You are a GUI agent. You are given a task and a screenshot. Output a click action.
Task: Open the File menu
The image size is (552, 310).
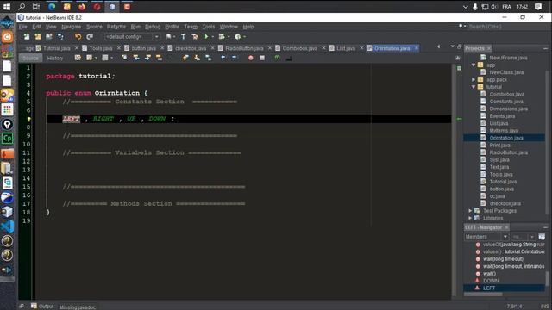(x=23, y=27)
